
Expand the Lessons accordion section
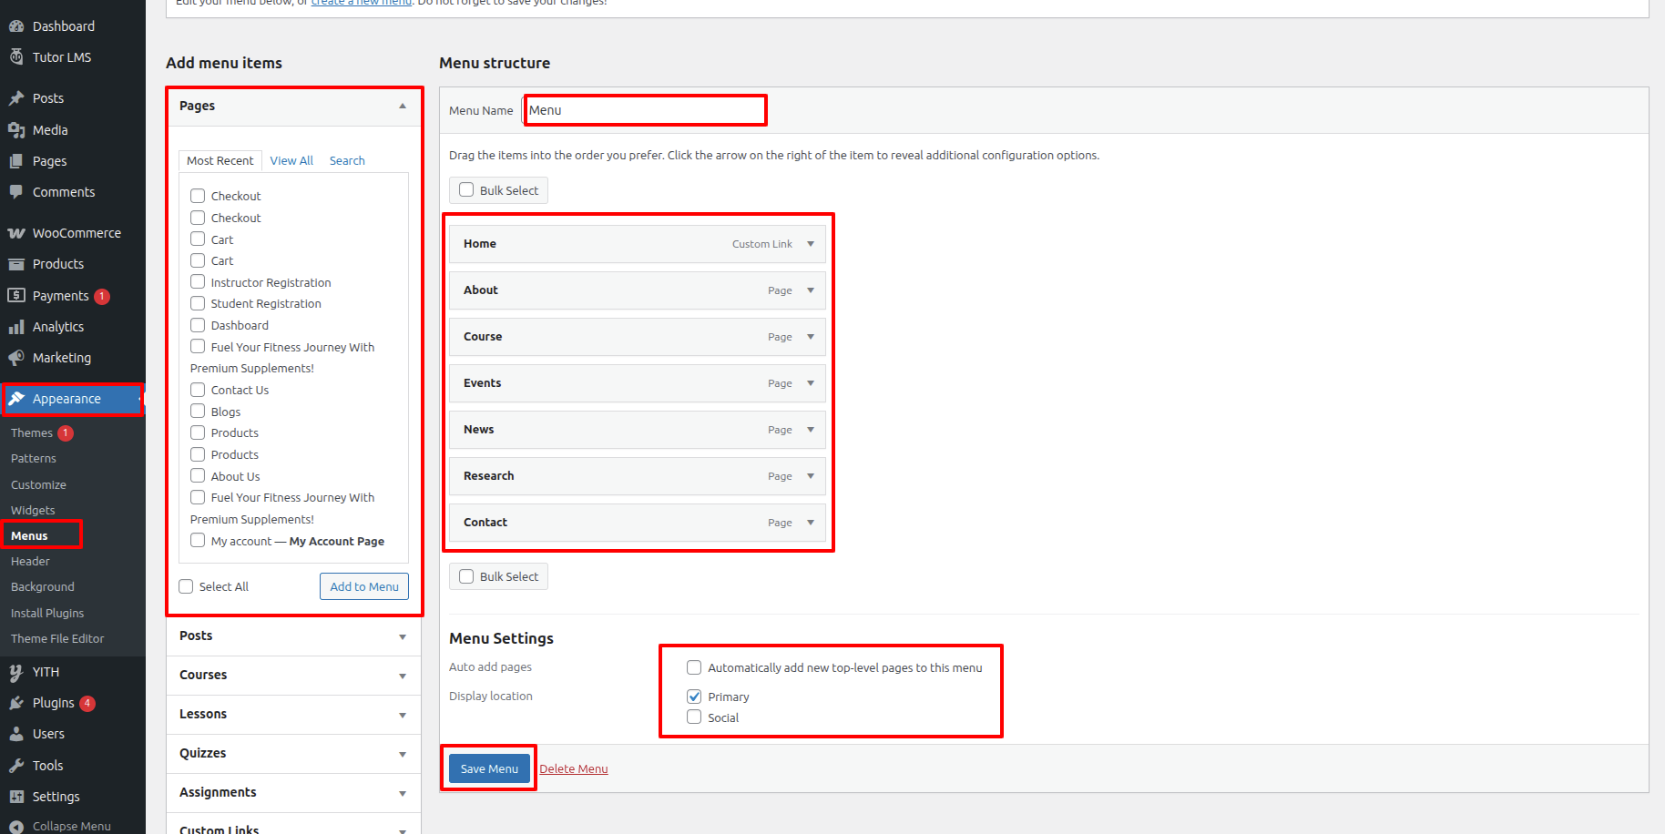pos(293,715)
